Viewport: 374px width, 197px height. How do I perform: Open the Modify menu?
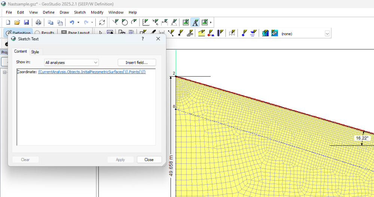(x=97, y=12)
